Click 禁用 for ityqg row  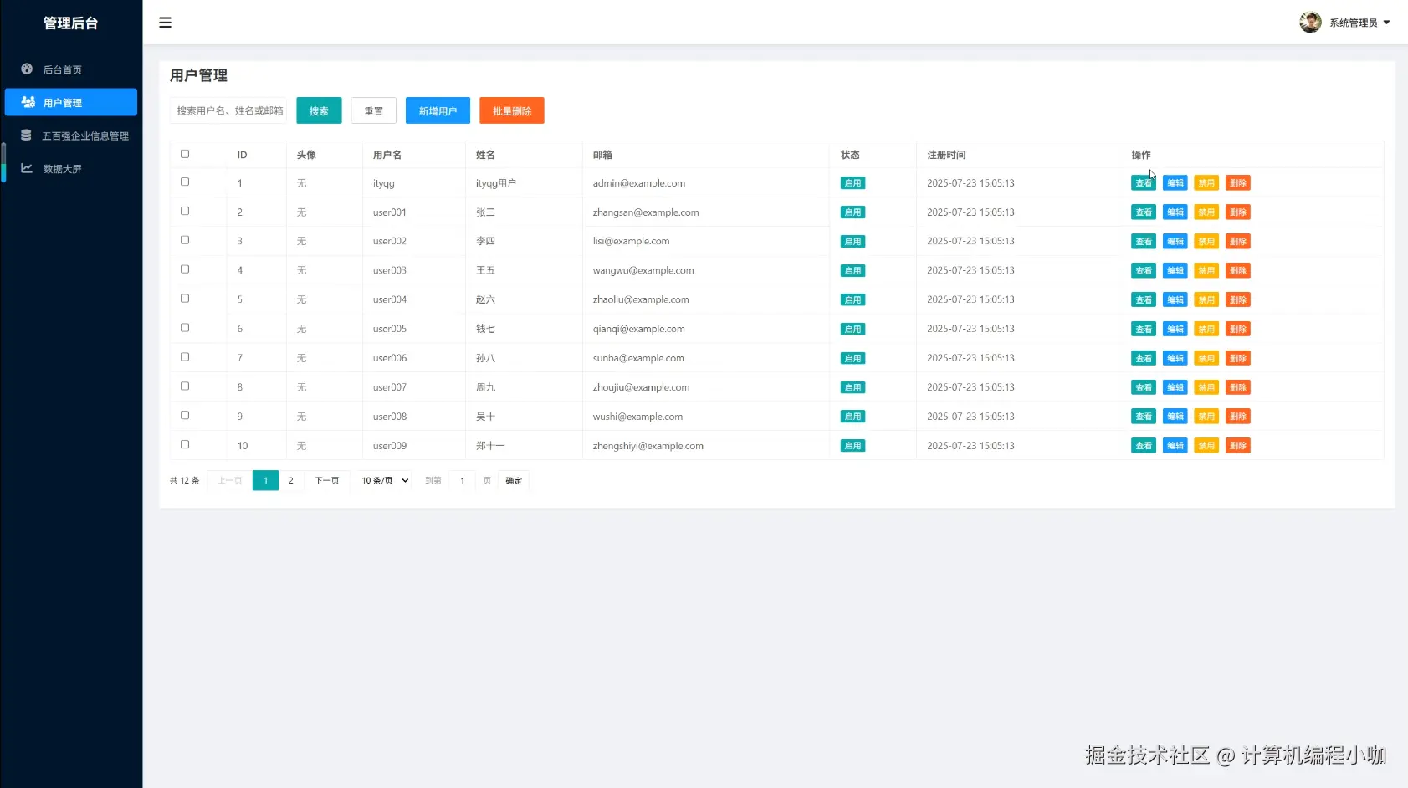click(1206, 183)
